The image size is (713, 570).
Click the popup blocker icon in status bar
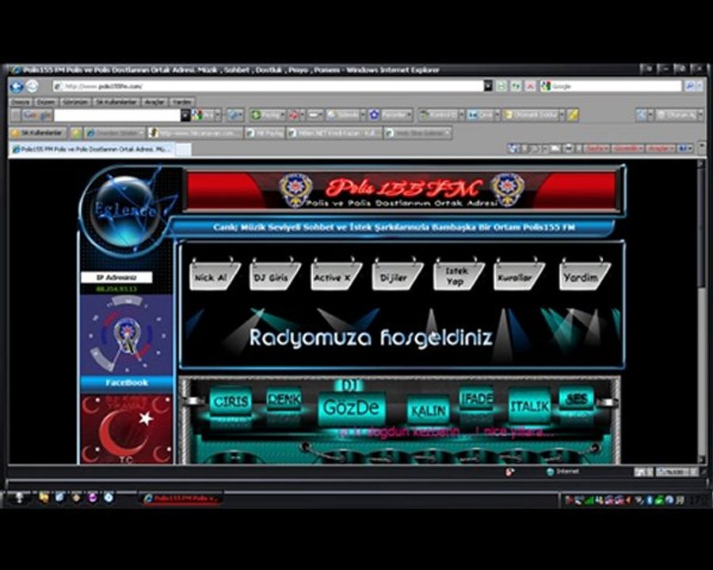click(x=510, y=472)
